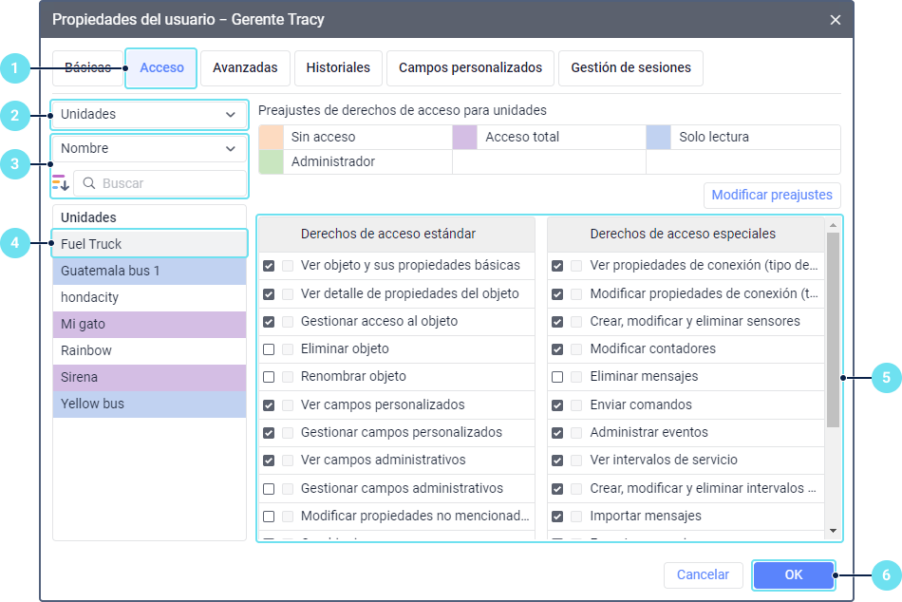This screenshot has height=602, width=902.
Task: Uncheck 'Gestionar acceso al objeto'
Action: 269,322
